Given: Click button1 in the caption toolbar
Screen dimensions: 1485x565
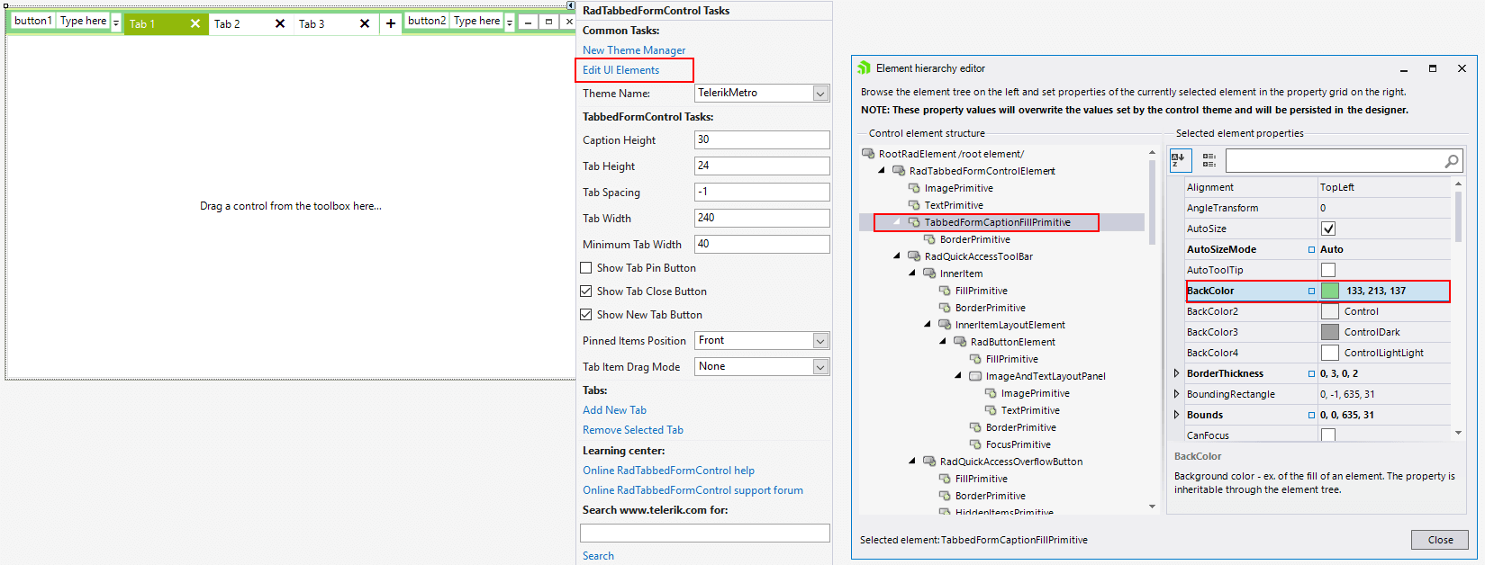Looking at the screenshot, I should [x=33, y=21].
